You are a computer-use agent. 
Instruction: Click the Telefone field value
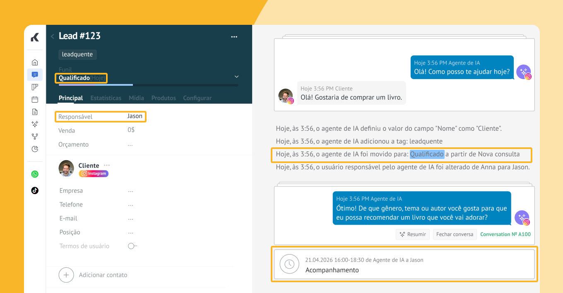(130, 205)
